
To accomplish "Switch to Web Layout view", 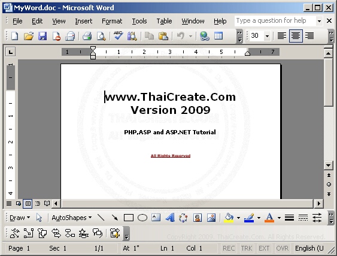I will 19,203.
